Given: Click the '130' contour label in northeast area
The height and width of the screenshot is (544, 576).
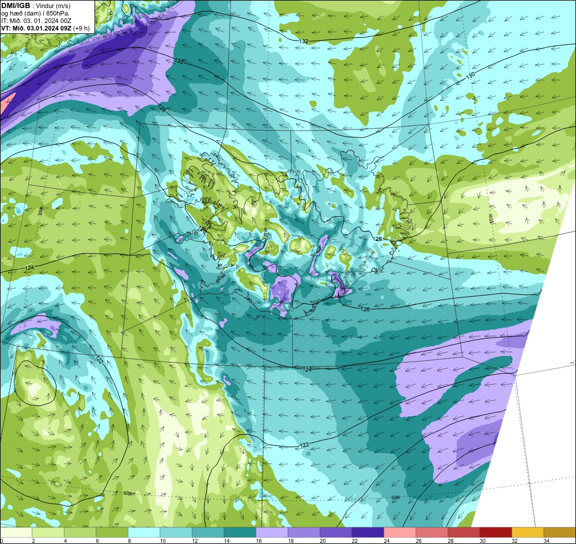Looking at the screenshot, I should (470, 75).
